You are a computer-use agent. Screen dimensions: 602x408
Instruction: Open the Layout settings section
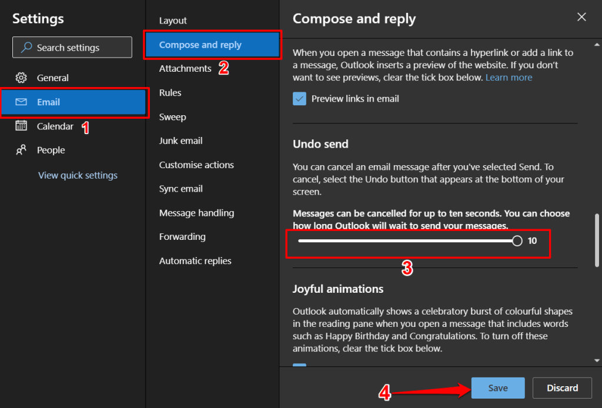173,21
